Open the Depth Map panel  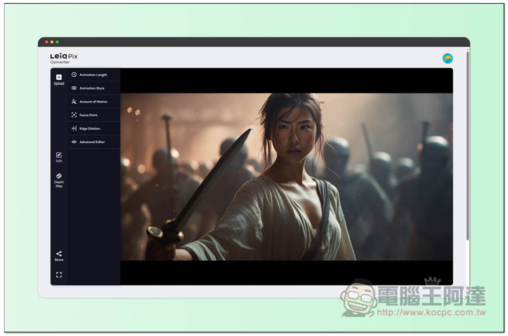[x=58, y=180]
